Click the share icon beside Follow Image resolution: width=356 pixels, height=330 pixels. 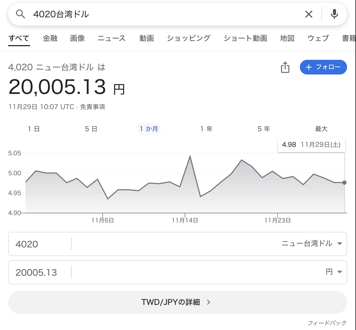(x=285, y=67)
